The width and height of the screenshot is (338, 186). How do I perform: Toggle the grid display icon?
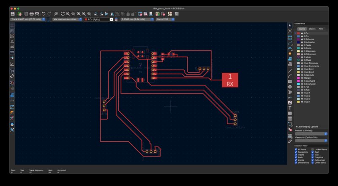(12, 26)
